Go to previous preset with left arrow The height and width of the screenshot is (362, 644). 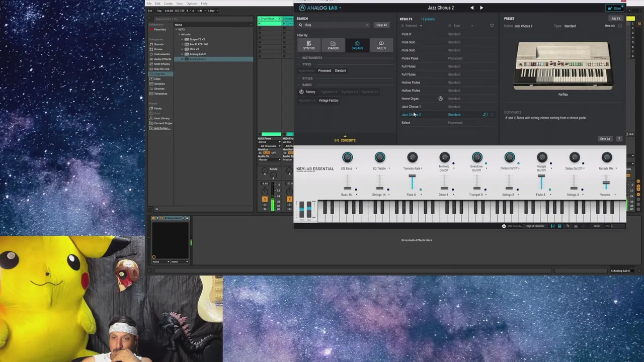click(x=472, y=8)
